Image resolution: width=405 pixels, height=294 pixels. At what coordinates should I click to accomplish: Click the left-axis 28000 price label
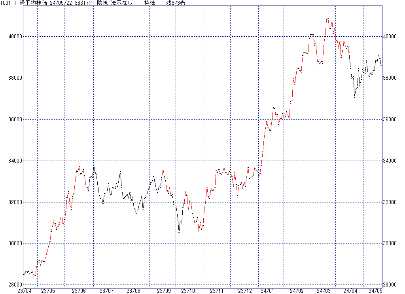pos(14,285)
